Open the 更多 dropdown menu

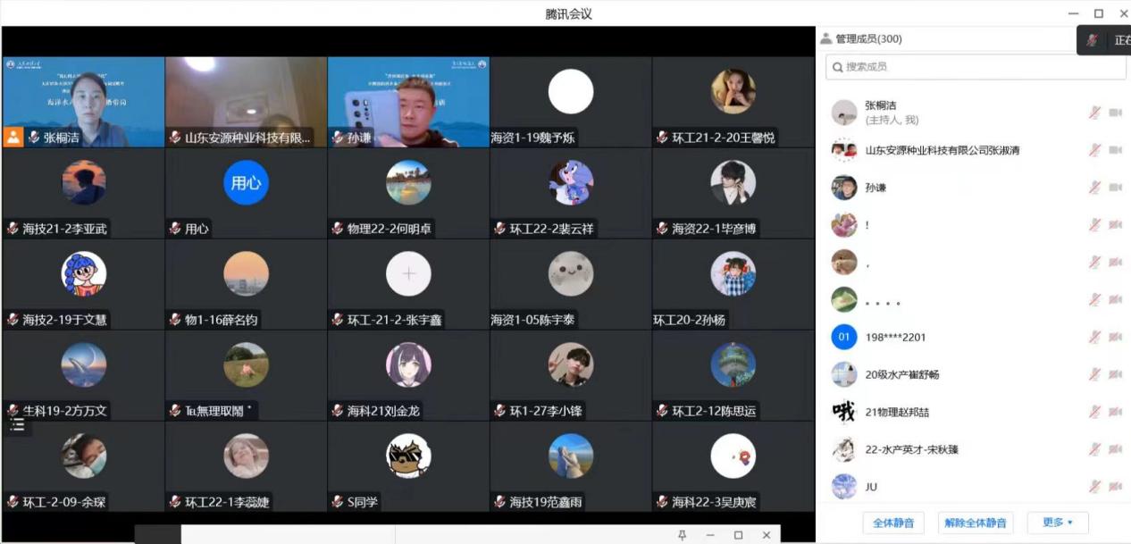click(x=1058, y=523)
